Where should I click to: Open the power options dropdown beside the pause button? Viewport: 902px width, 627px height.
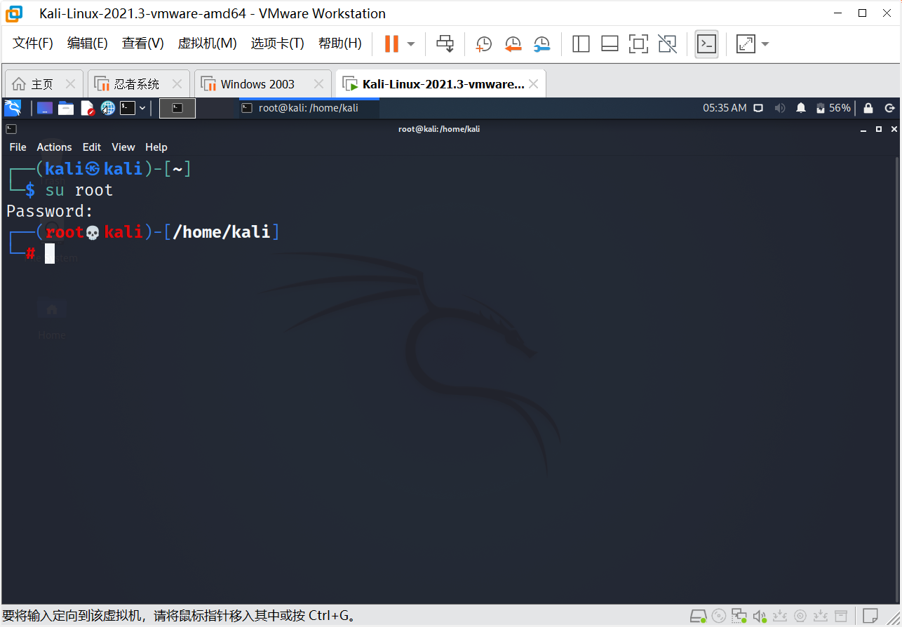tap(411, 44)
